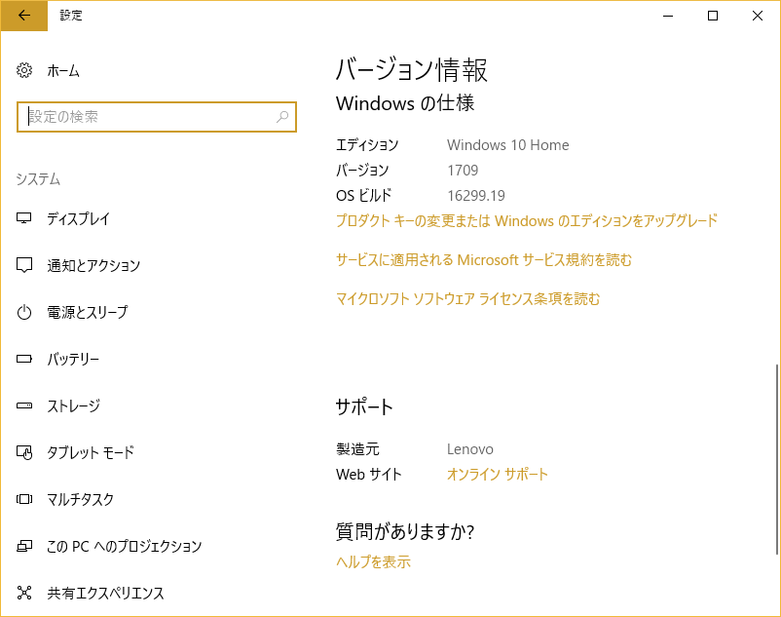Click the manufacturer value Lenovo

[x=469, y=449]
